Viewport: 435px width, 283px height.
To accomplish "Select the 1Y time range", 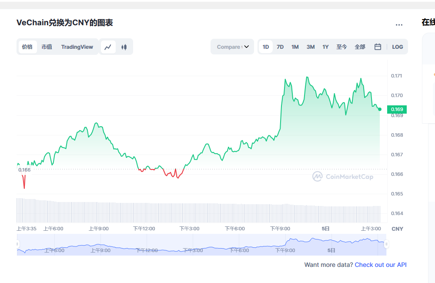I will (325, 47).
